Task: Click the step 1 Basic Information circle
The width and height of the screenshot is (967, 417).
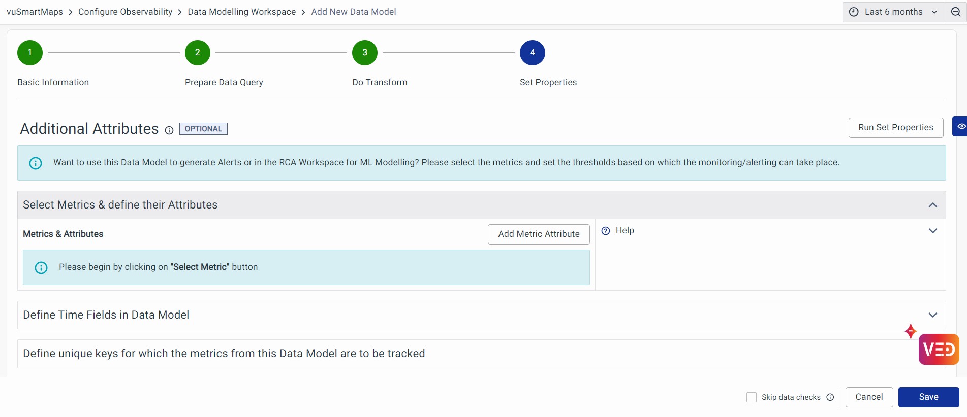Action: point(30,53)
